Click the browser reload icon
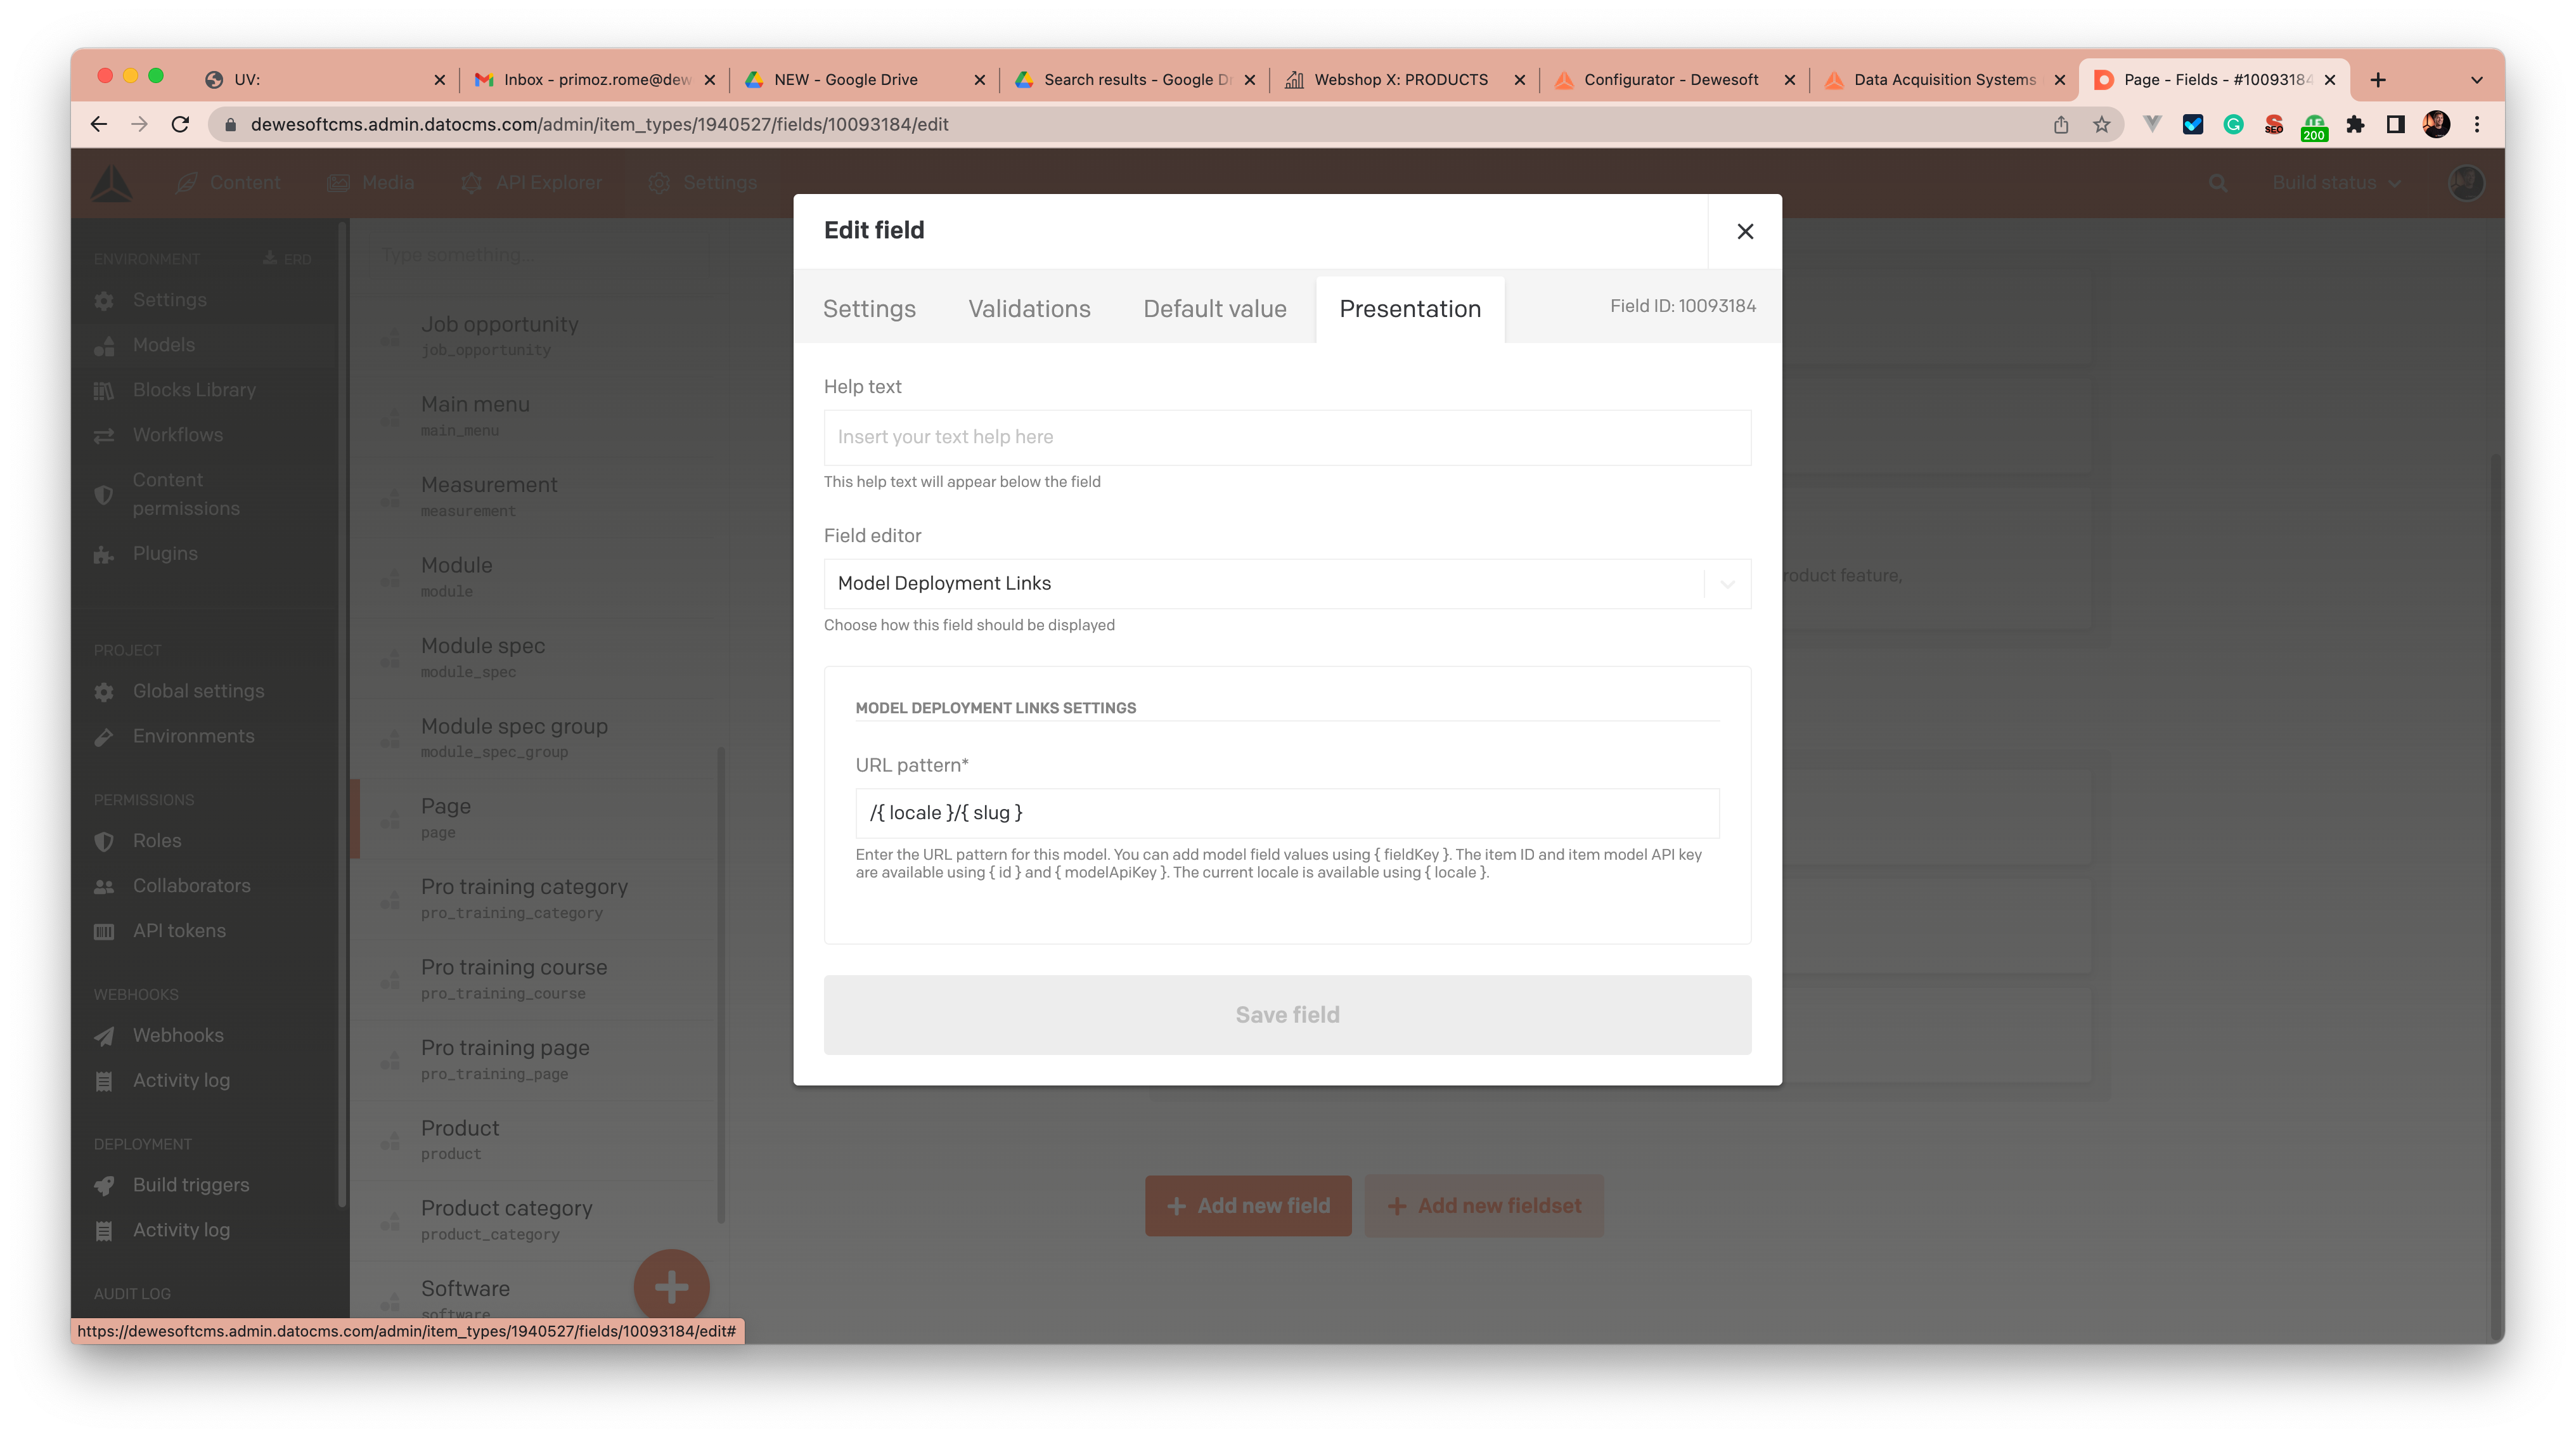The width and height of the screenshot is (2576, 1438). tap(180, 124)
